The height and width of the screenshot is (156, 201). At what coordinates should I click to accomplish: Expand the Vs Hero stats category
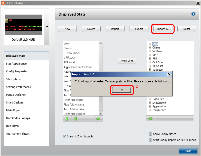coord(150,51)
